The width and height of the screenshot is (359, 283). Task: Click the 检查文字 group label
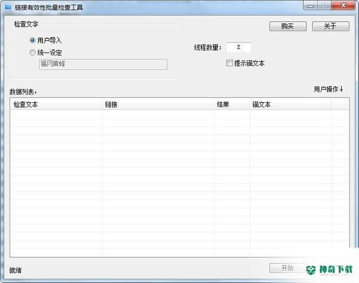click(26, 24)
